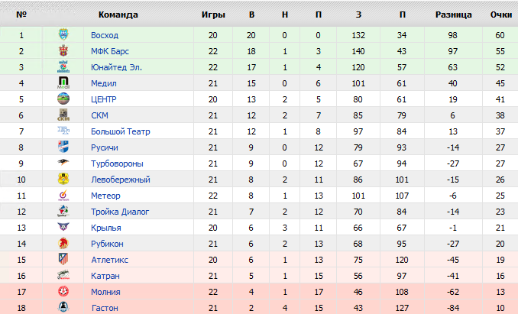Viewport: 518px width, 314px height.
Task: Follow the Турбовороны team link
Action: (x=117, y=163)
